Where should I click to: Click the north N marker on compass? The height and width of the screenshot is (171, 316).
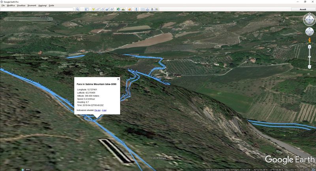(x=310, y=14)
